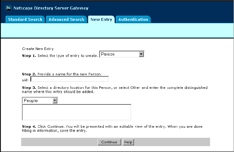Viewport: 234px width, 152px height.
Task: Click the Create New Entry heading
Action: coord(38,49)
